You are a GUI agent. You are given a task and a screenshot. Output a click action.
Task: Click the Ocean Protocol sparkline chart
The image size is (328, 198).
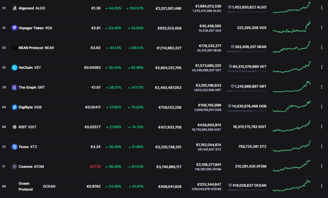[292, 186]
